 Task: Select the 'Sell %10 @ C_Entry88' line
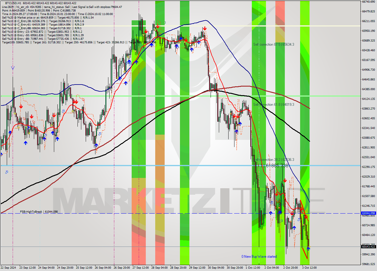(x=41, y=28)
